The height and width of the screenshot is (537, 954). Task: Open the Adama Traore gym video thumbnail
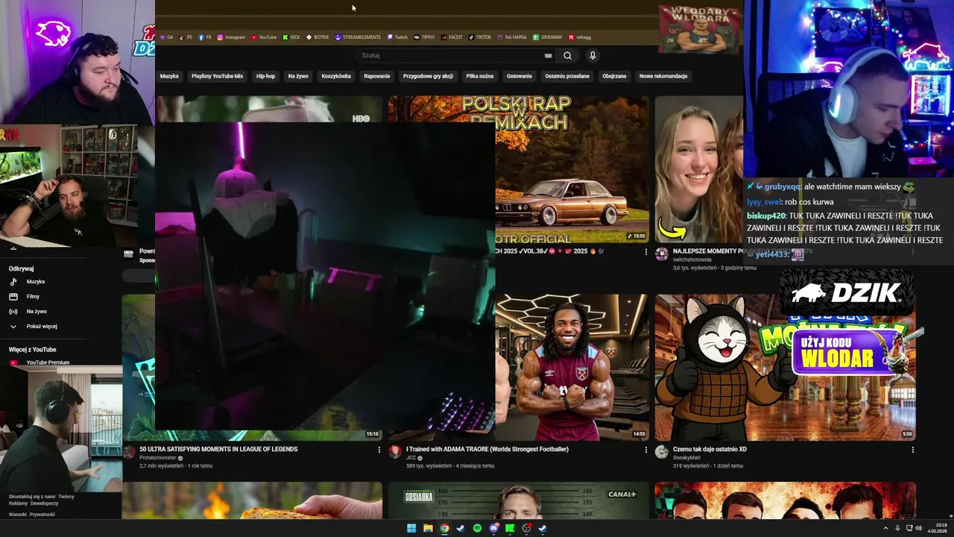coord(572,367)
